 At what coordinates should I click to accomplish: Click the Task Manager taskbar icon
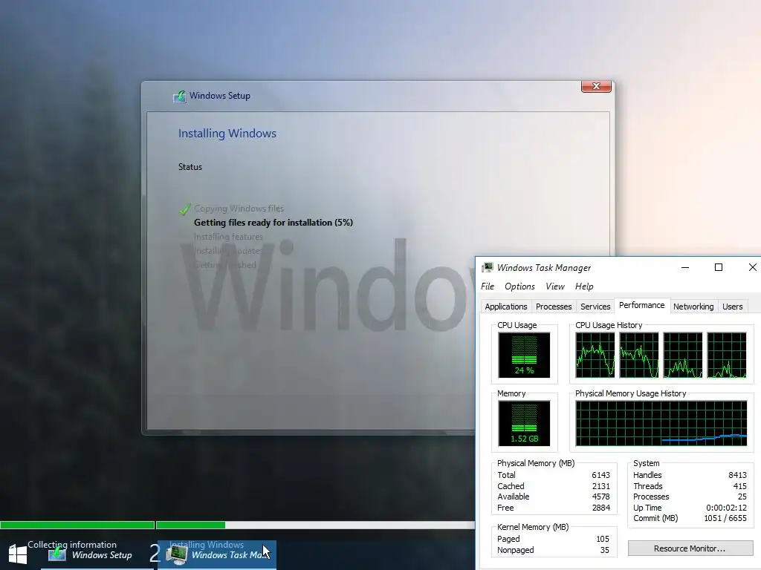click(x=177, y=554)
